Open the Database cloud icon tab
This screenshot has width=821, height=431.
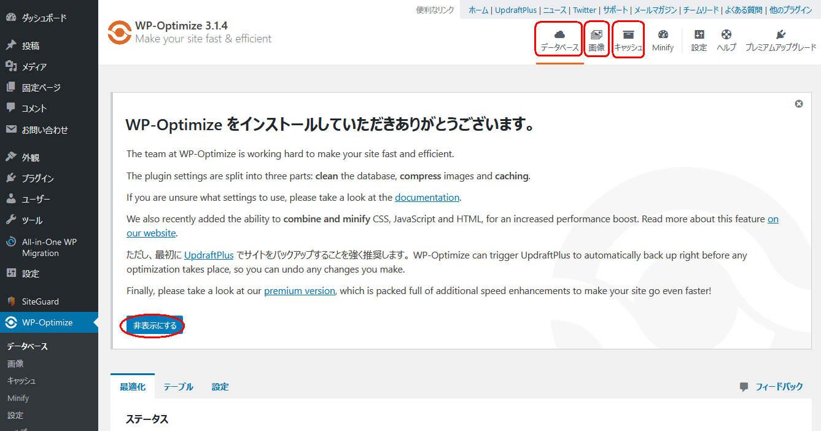point(559,35)
